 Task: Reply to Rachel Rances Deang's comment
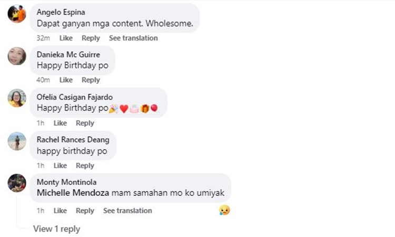(85, 165)
